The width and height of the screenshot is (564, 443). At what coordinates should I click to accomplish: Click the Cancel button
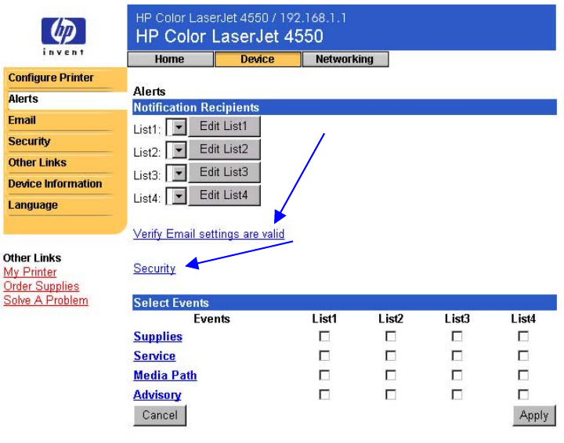(160, 416)
